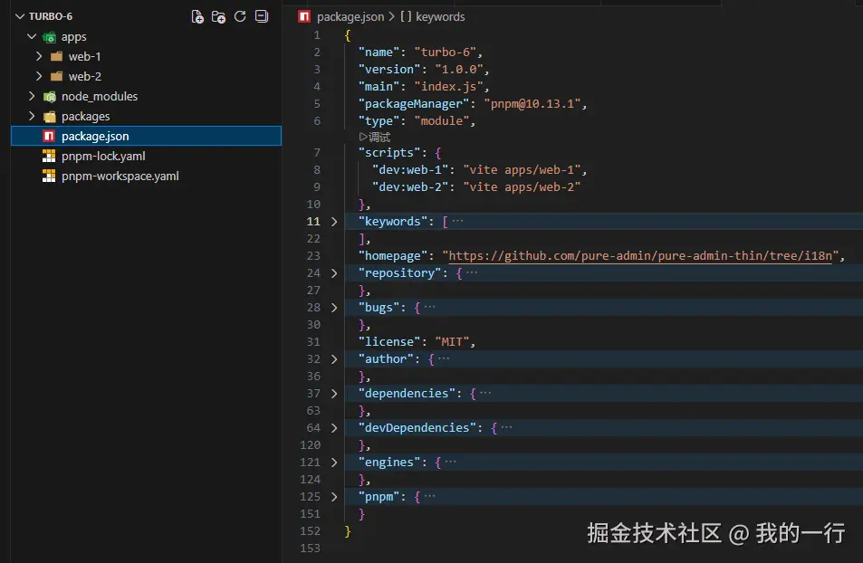Open pnpm-workspace.yaml from the file tree
The width and height of the screenshot is (863, 563).
click(120, 177)
